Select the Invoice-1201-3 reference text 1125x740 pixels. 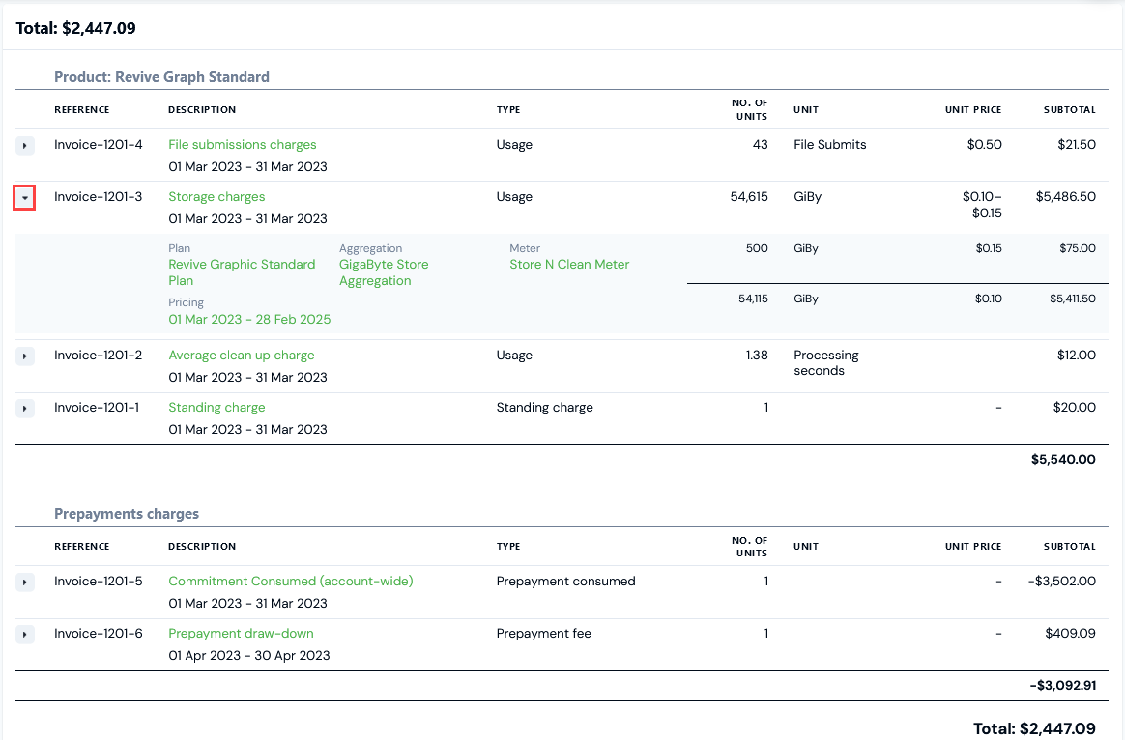(99, 196)
